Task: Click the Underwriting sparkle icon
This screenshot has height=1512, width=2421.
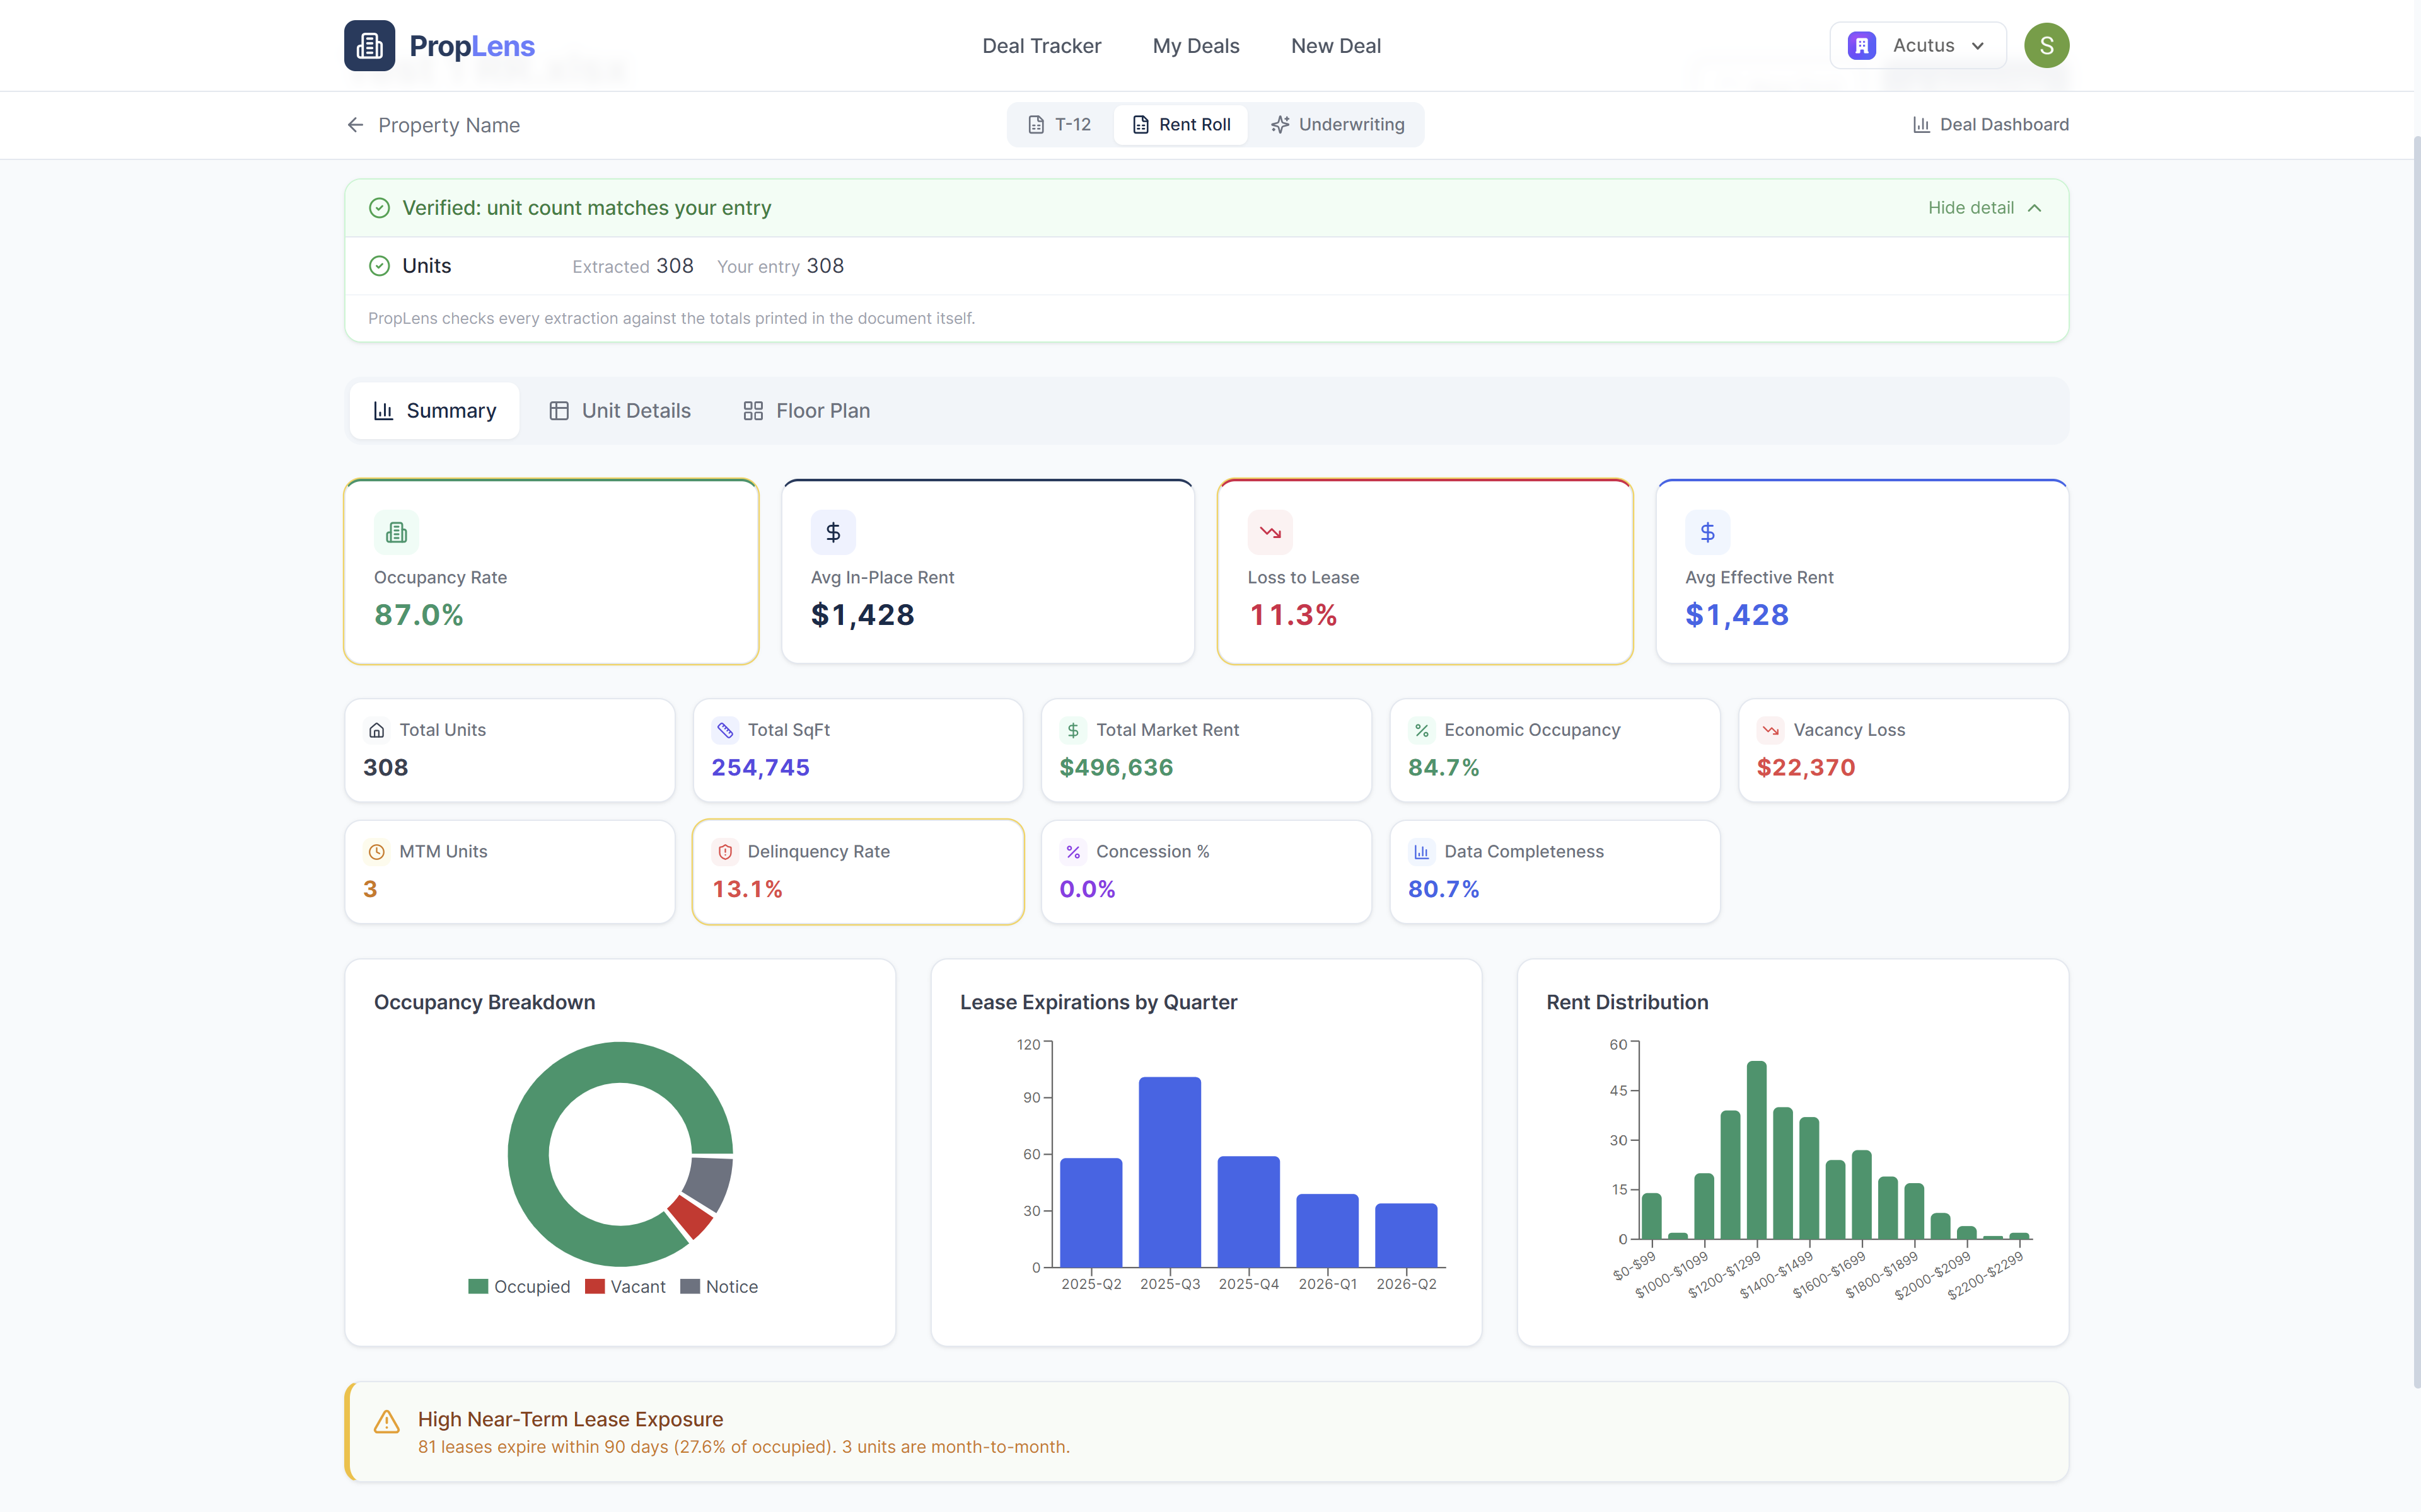Action: tap(1279, 125)
